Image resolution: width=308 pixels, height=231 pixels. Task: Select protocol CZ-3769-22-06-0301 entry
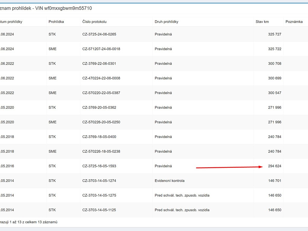[99, 63]
